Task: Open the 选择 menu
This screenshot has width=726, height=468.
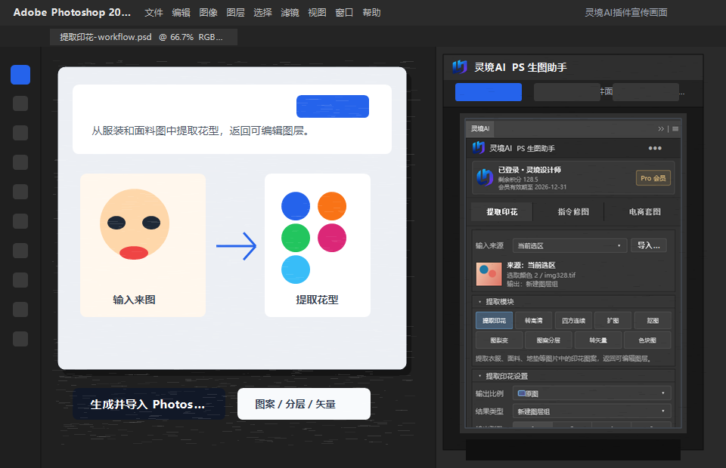Action: (262, 13)
